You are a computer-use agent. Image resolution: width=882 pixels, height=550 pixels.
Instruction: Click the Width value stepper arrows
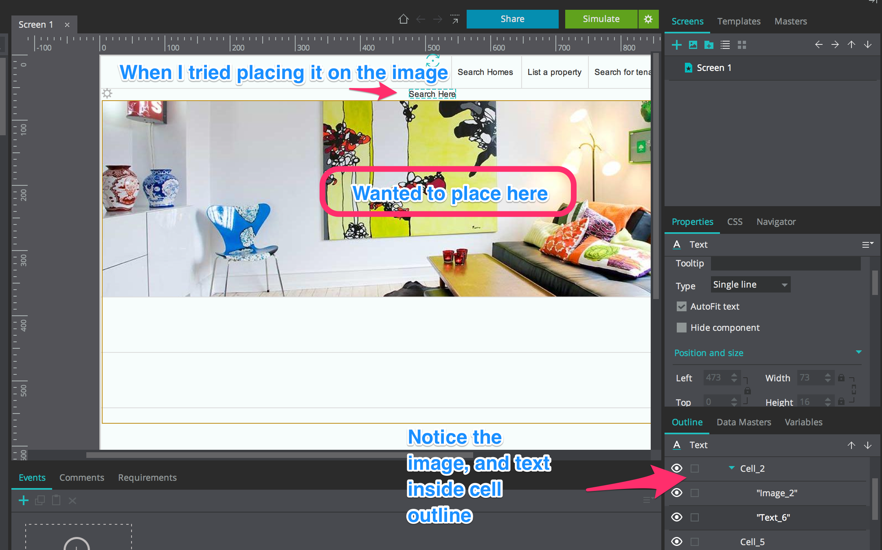pos(827,378)
